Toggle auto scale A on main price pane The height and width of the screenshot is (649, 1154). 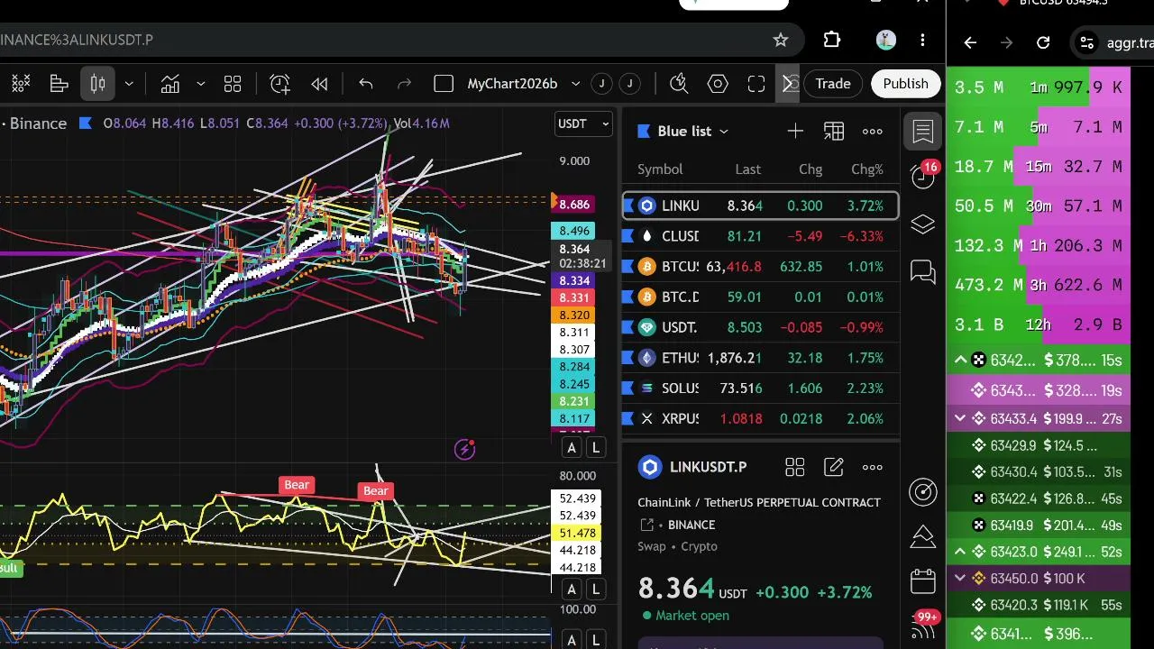pyautogui.click(x=572, y=447)
